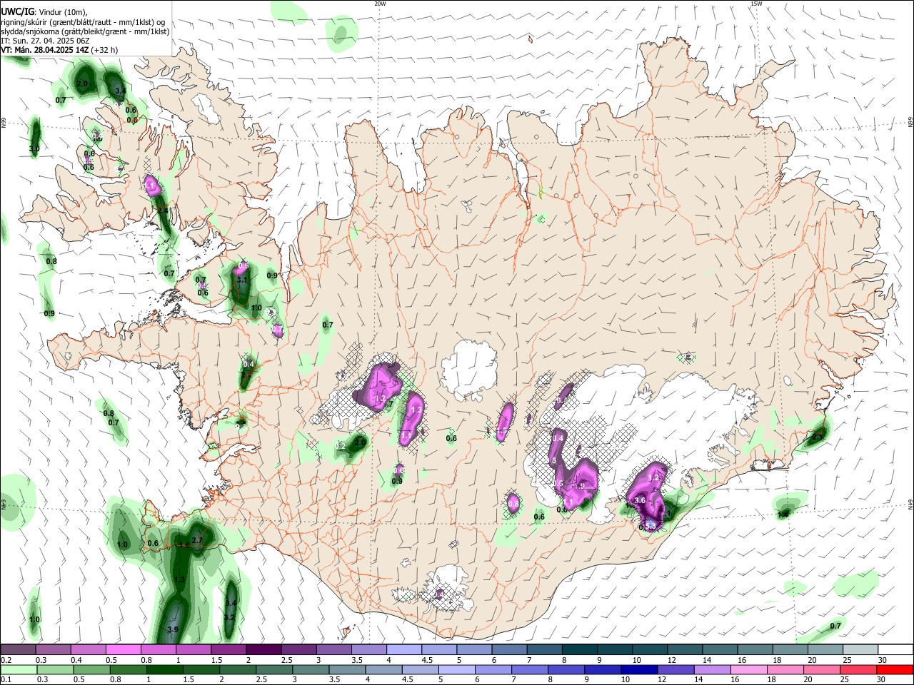This screenshot has width=914, height=685.
Task: Pick the light grey 25 swatch in snow legend
Action: tap(860, 649)
